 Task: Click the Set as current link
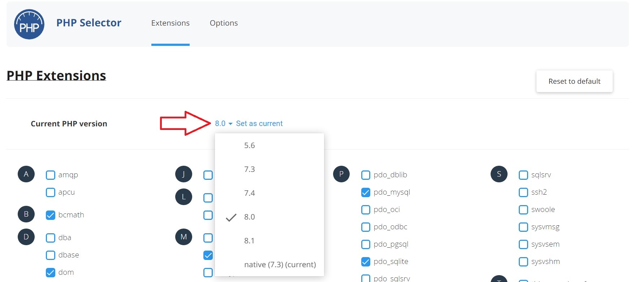pyautogui.click(x=259, y=123)
